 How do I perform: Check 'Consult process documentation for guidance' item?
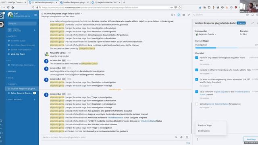(197, 104)
